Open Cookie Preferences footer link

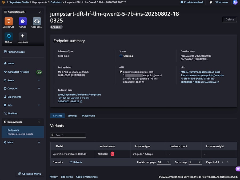(x=87, y=177)
